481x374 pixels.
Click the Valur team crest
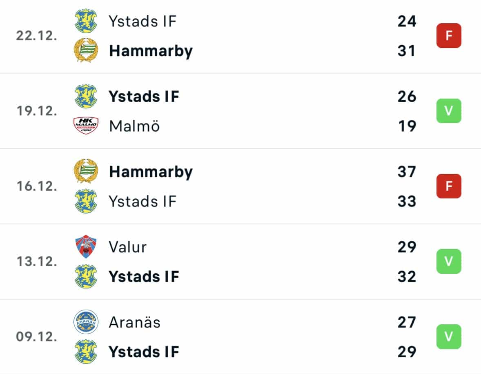86,246
